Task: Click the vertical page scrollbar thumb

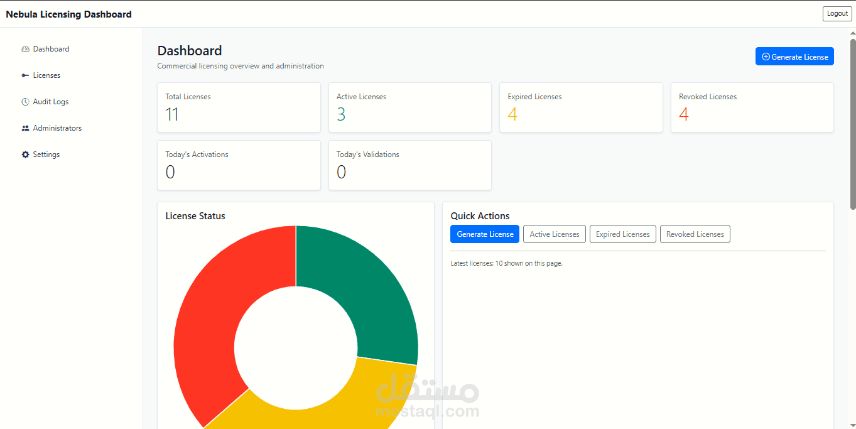Action: 852,124
